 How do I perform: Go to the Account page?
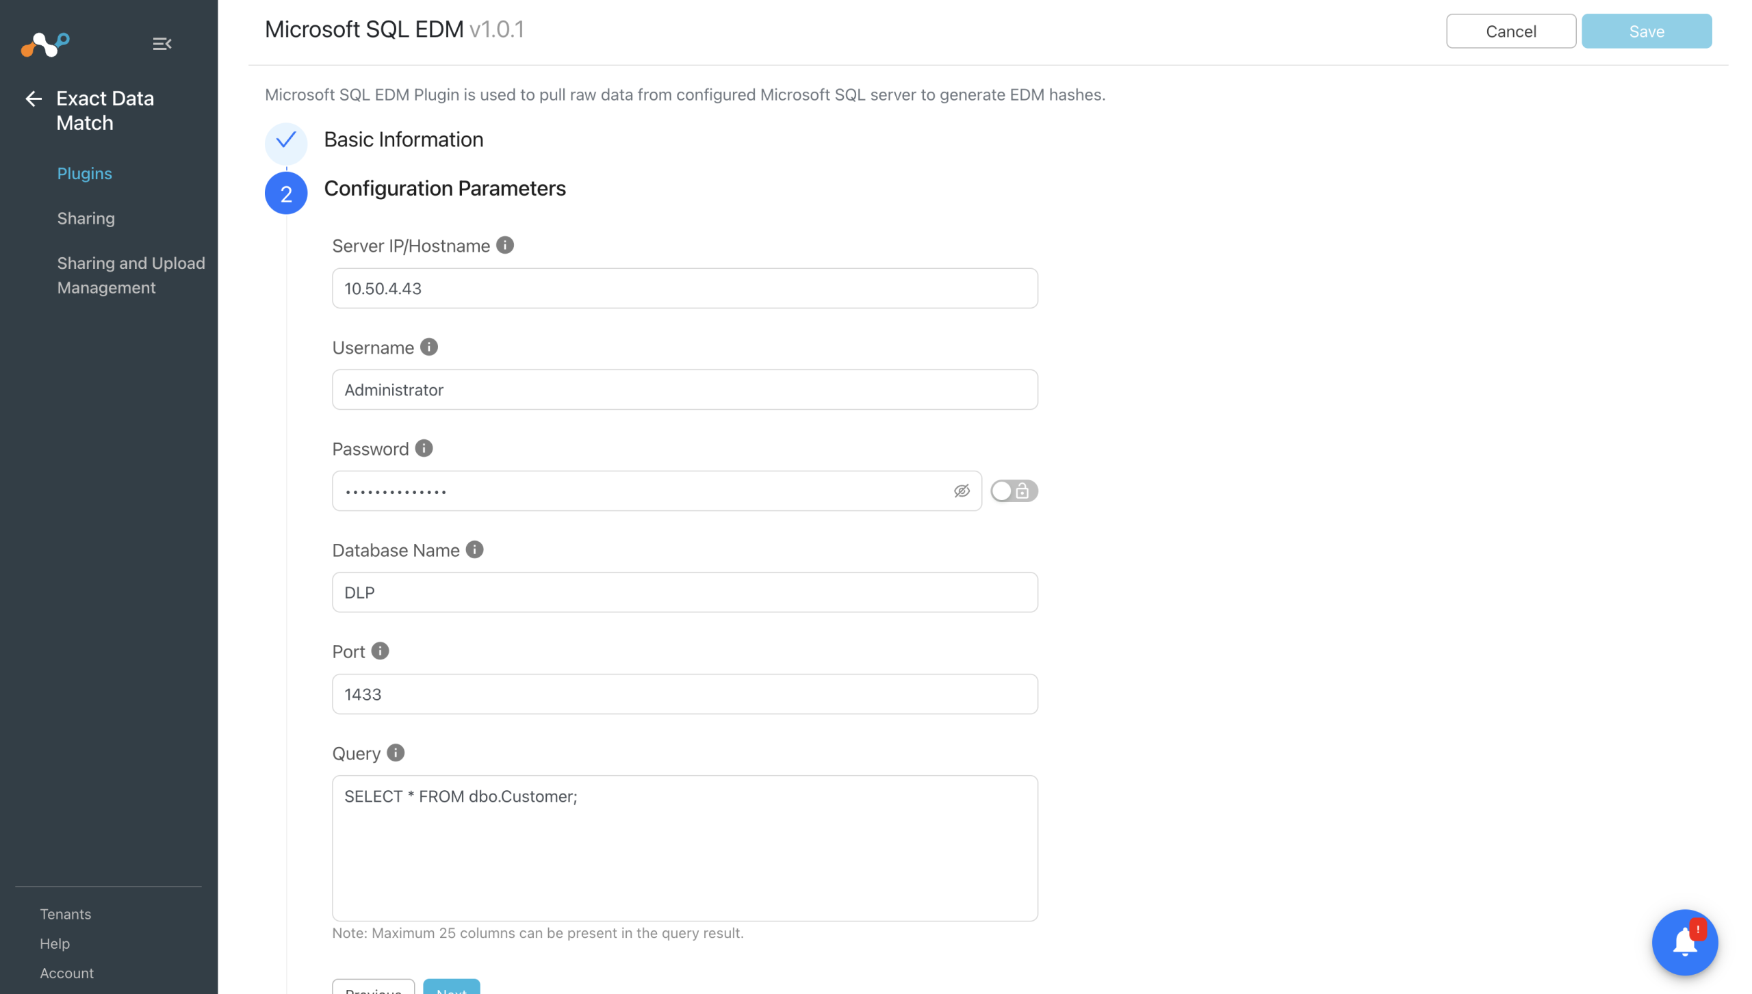[x=66, y=973]
